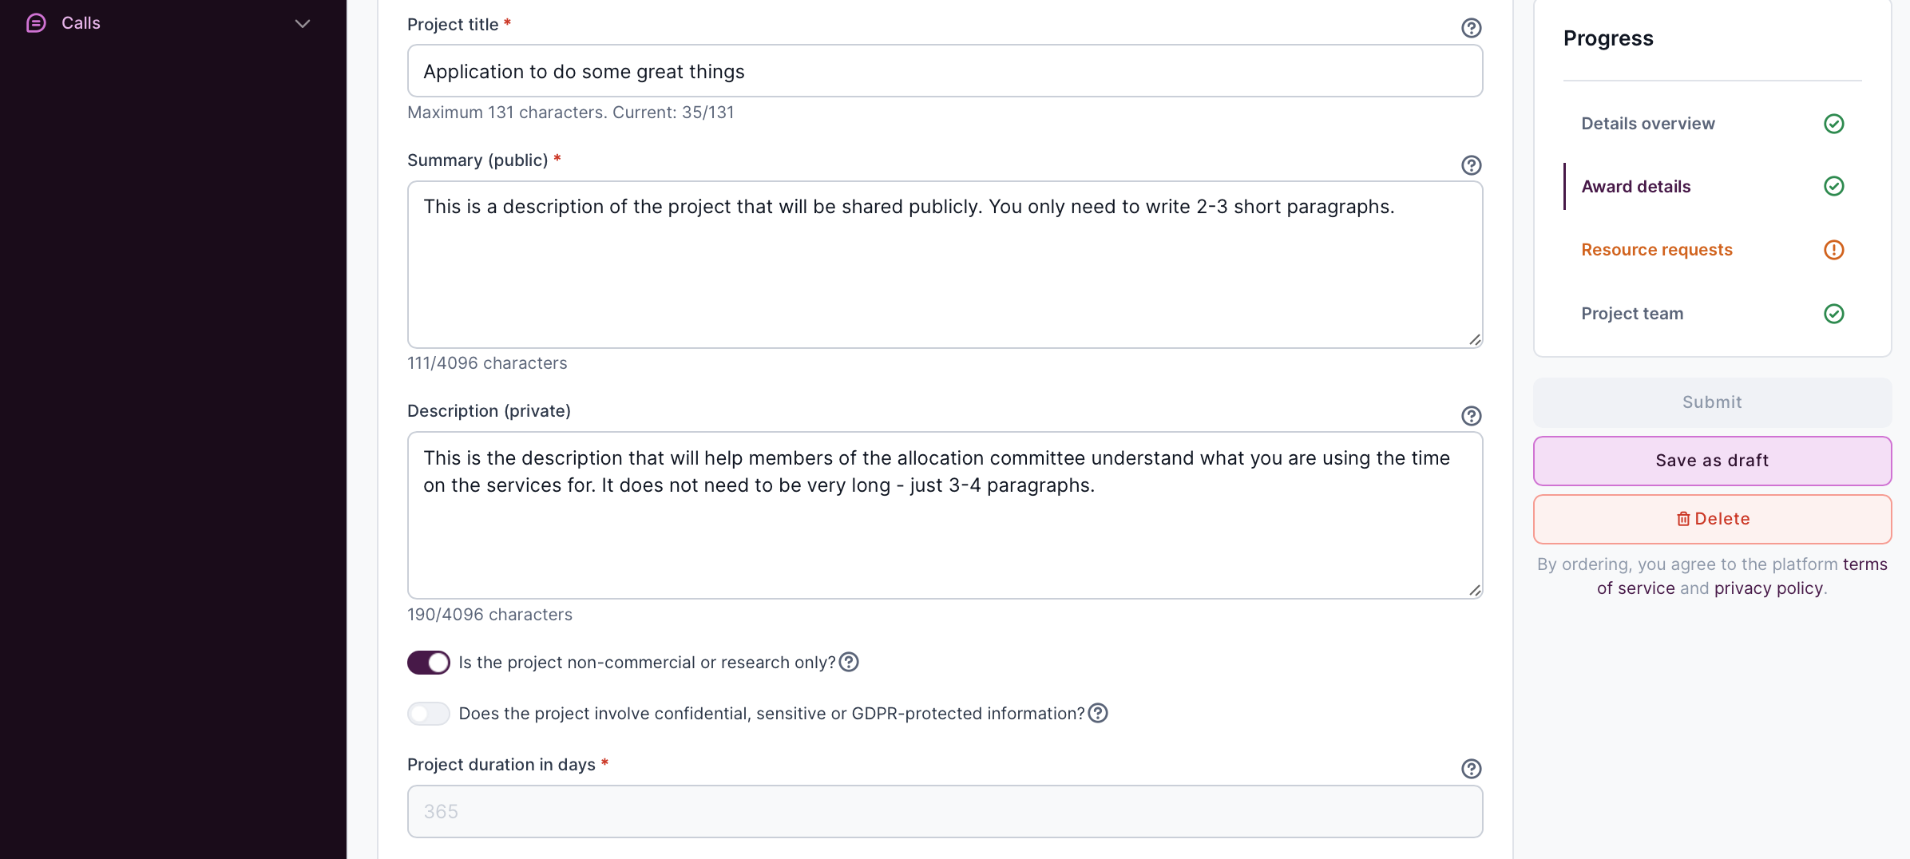The width and height of the screenshot is (1910, 859).
Task: Open help for Project duration in days
Action: (1472, 769)
